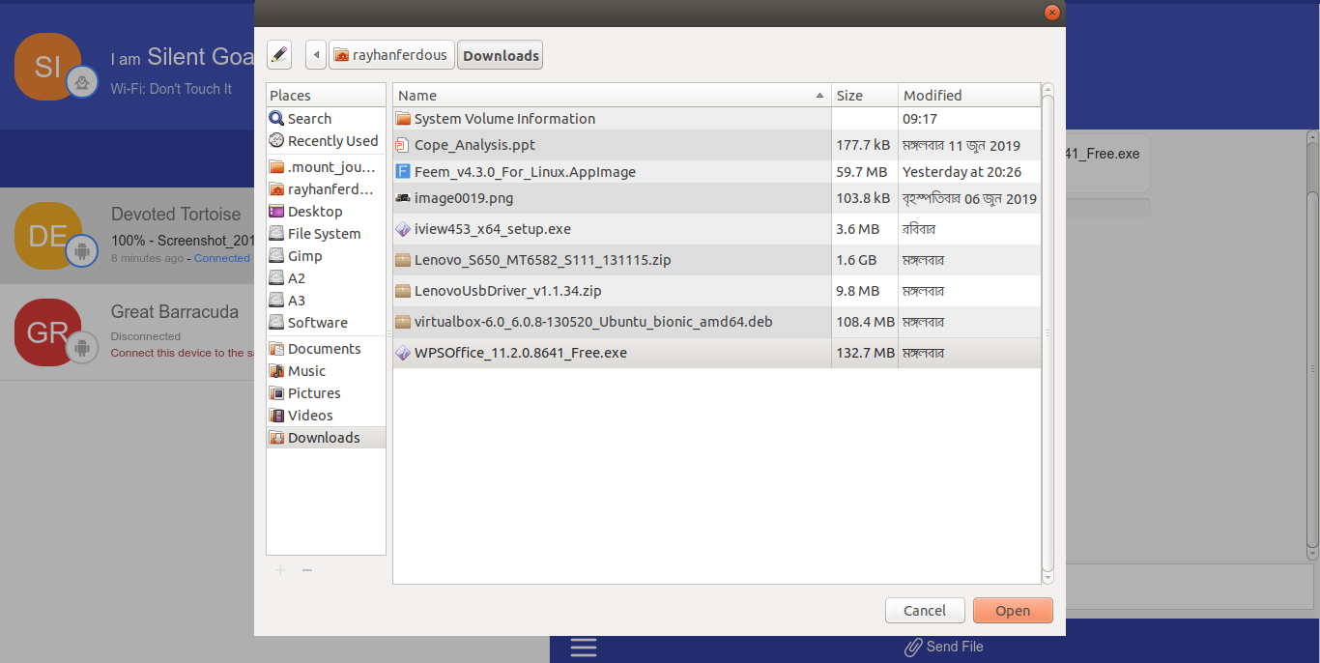
Task: Open the Gimp drive in Places
Action: (326, 256)
